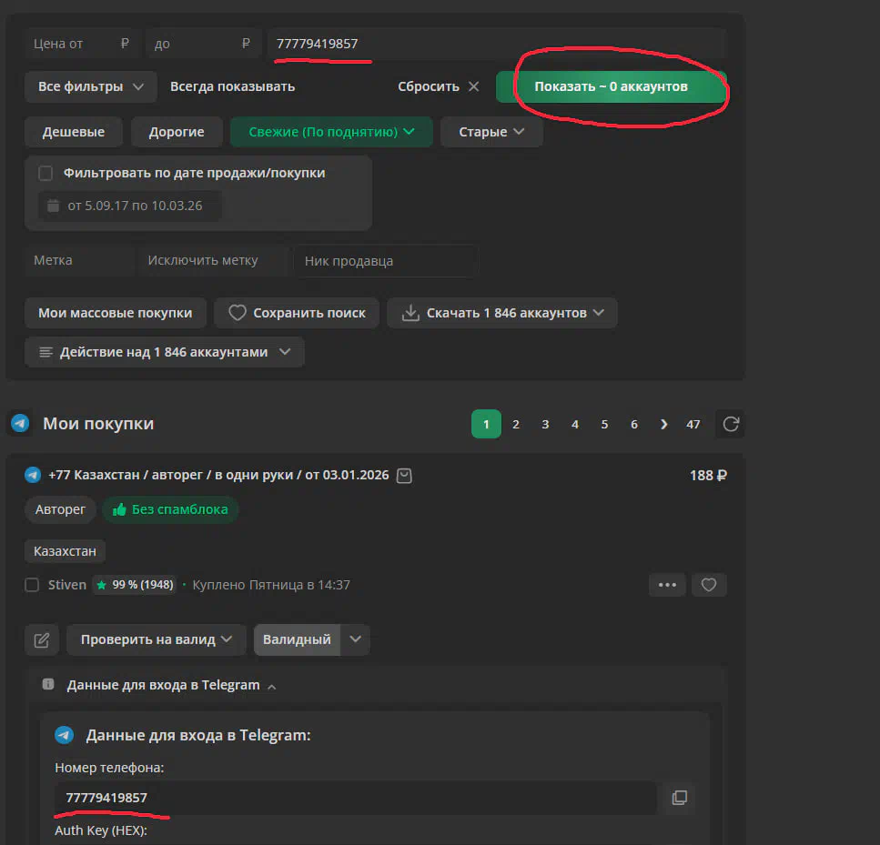Click the archive icon after listing title
The height and width of the screenshot is (845, 880).
point(405,475)
